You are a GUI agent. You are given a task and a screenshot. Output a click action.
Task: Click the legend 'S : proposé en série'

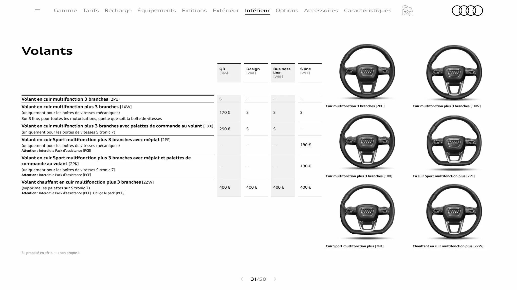click(x=37, y=253)
